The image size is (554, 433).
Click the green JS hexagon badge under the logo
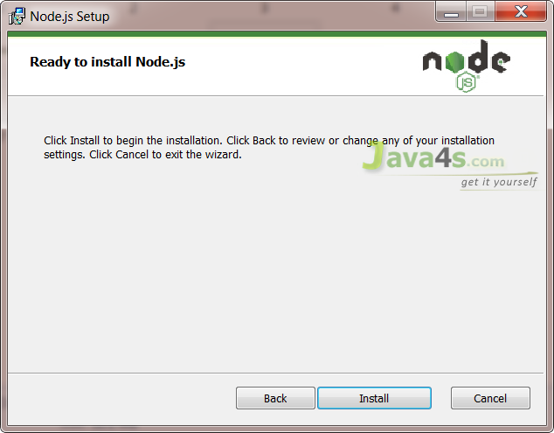pos(467,82)
